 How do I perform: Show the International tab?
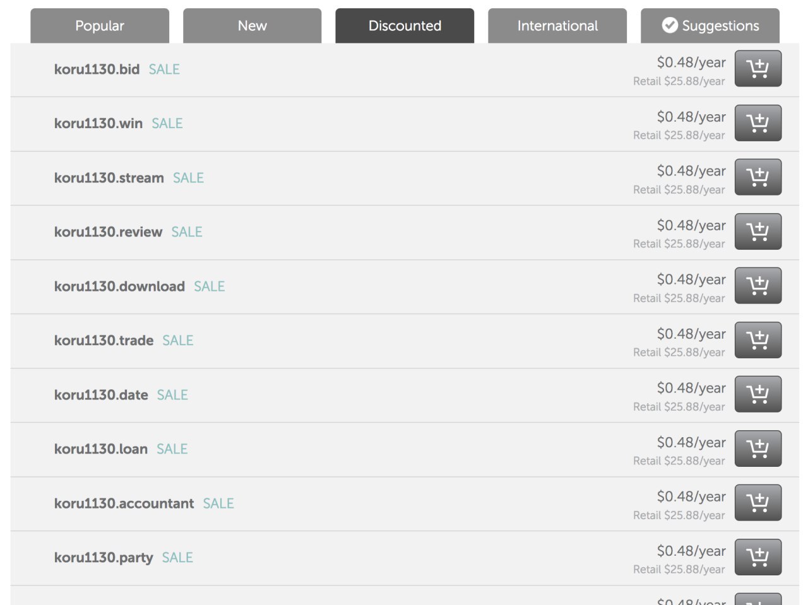(x=557, y=26)
